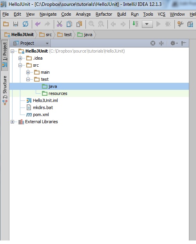Open the VCS menu

162,14
